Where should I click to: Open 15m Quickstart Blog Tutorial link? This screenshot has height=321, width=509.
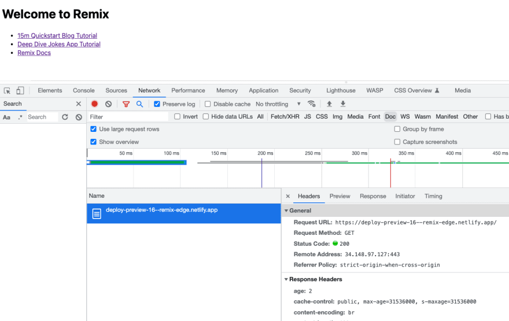click(57, 36)
